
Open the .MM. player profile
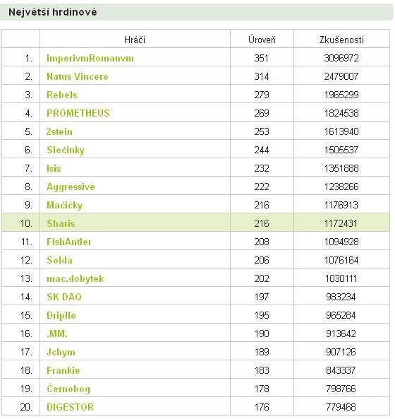[57, 334]
